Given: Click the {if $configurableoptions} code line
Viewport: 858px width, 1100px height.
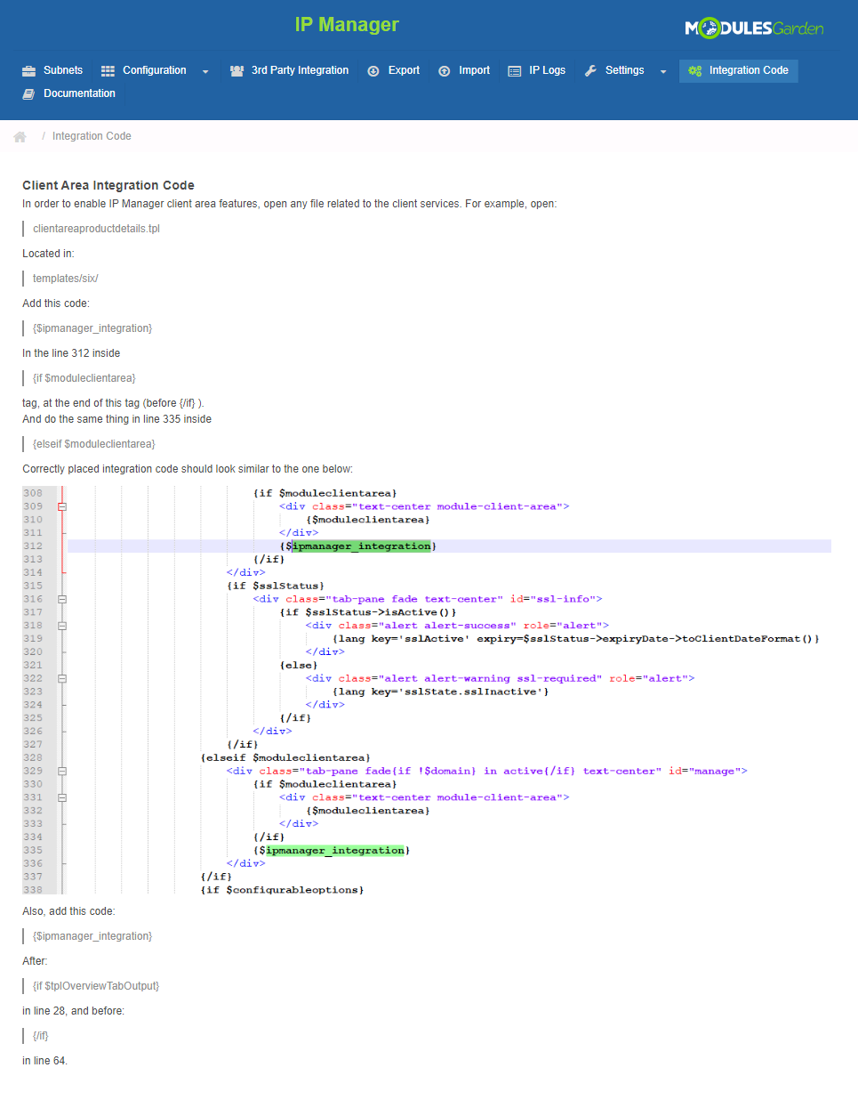Looking at the screenshot, I should point(283,890).
